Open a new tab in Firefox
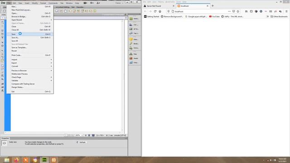The height and width of the screenshot is (163, 290). [x=213, y=6]
